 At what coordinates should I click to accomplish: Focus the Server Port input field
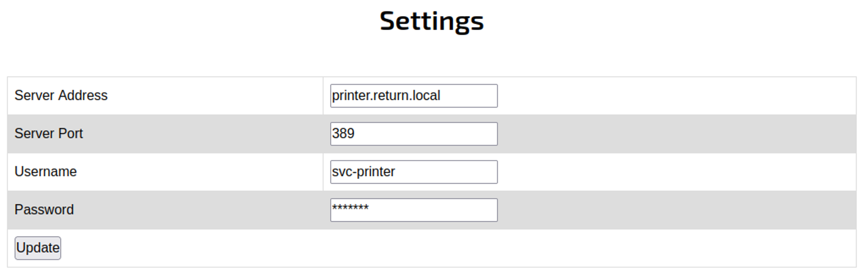413,134
